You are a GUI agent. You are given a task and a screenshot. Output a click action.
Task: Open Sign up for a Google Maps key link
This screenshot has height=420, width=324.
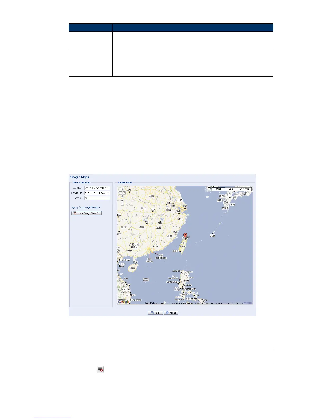pos(85,207)
